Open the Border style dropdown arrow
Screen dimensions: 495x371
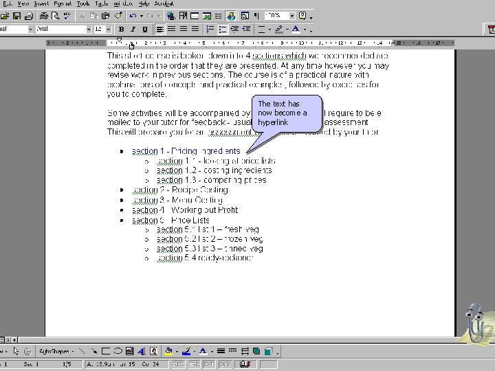pyautogui.click(x=269, y=30)
